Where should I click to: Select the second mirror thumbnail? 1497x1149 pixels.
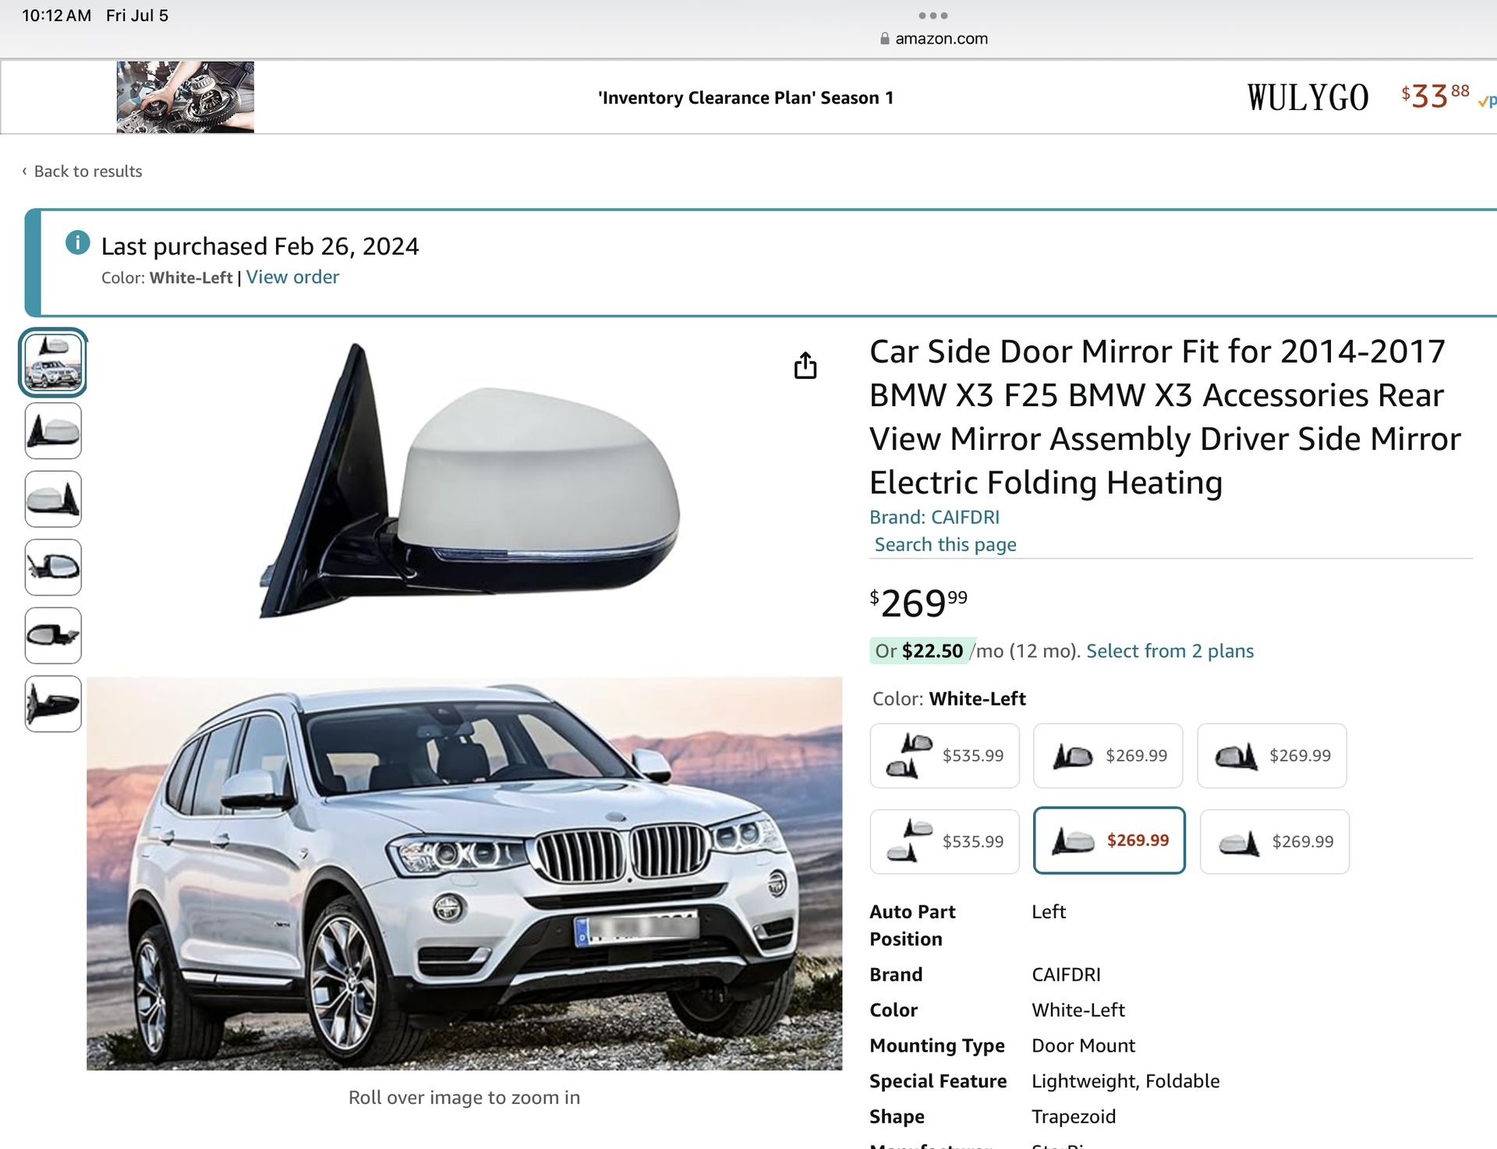53,430
